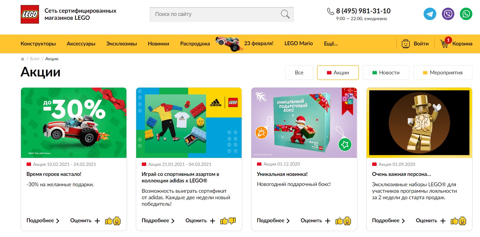Click the Блог breadcrumb link
The height and width of the screenshot is (237, 480).
[x=35, y=59]
